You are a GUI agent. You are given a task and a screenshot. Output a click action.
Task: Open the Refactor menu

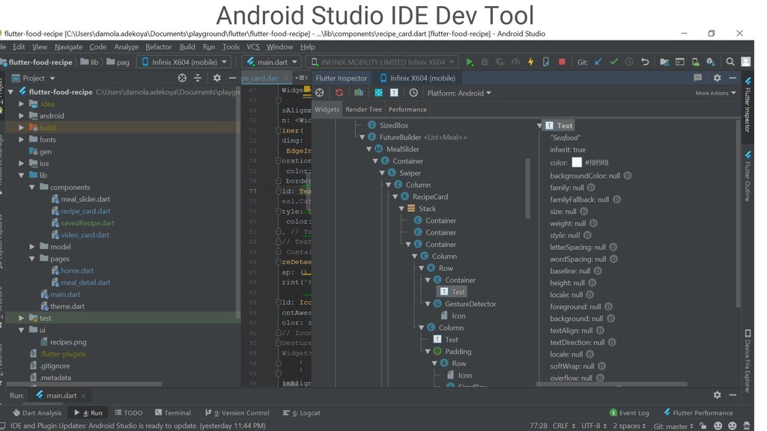(158, 46)
